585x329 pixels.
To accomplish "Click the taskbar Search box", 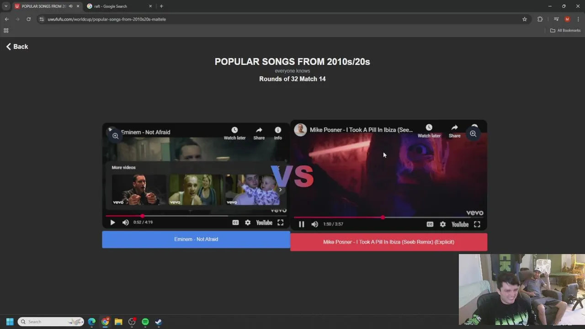I will pos(51,322).
